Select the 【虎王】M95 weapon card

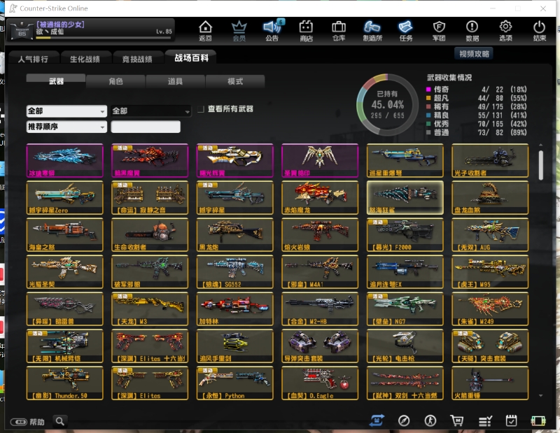[489, 272]
